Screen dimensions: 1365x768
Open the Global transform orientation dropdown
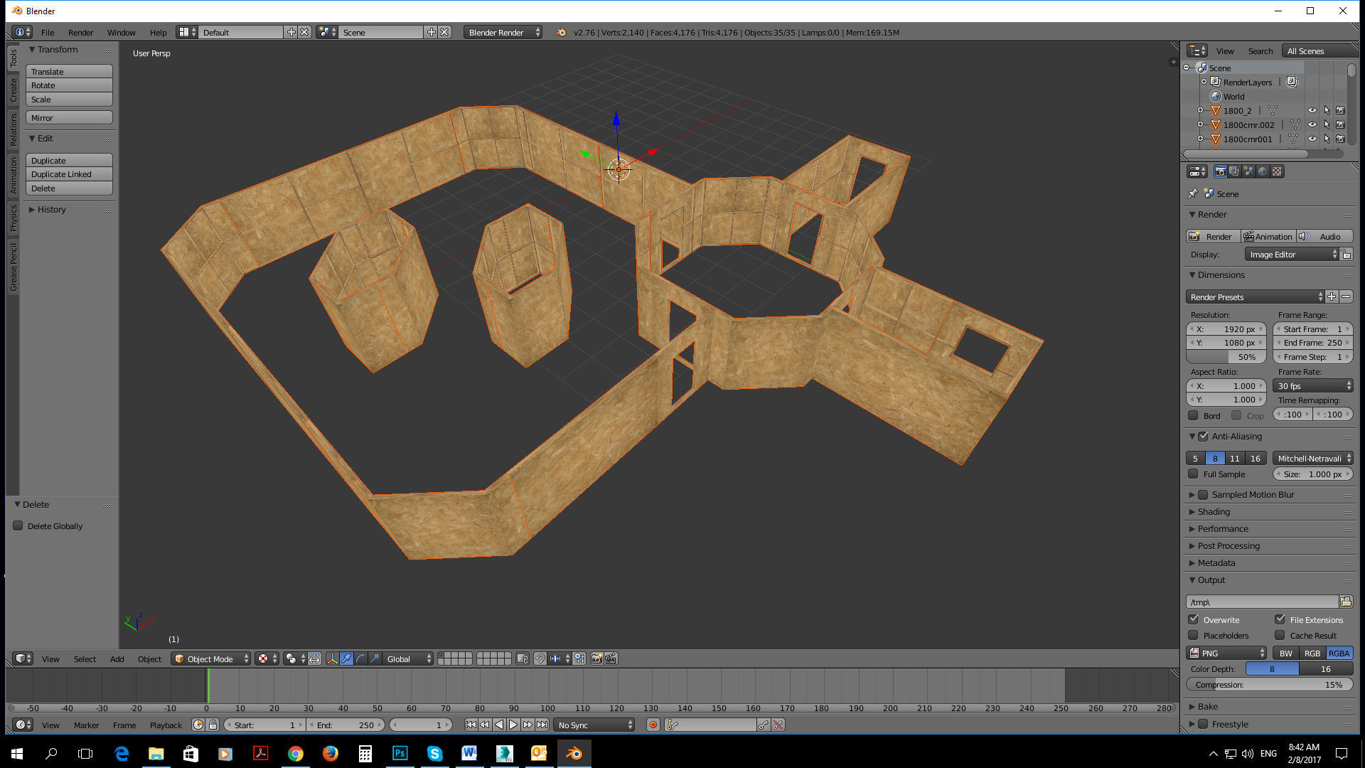pos(408,658)
